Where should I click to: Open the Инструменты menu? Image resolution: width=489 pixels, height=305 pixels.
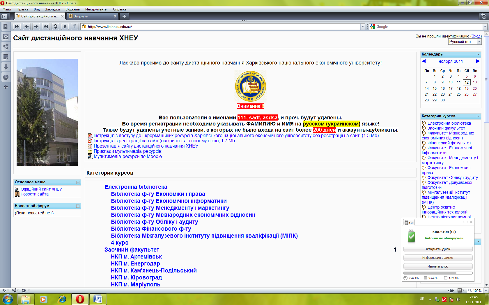(x=96, y=9)
